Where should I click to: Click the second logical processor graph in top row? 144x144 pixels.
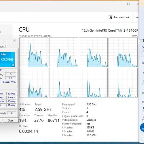(x=64, y=52)
